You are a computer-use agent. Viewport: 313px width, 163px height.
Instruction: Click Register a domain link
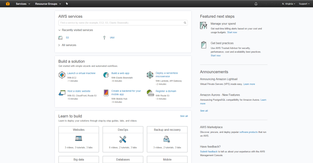166,91
